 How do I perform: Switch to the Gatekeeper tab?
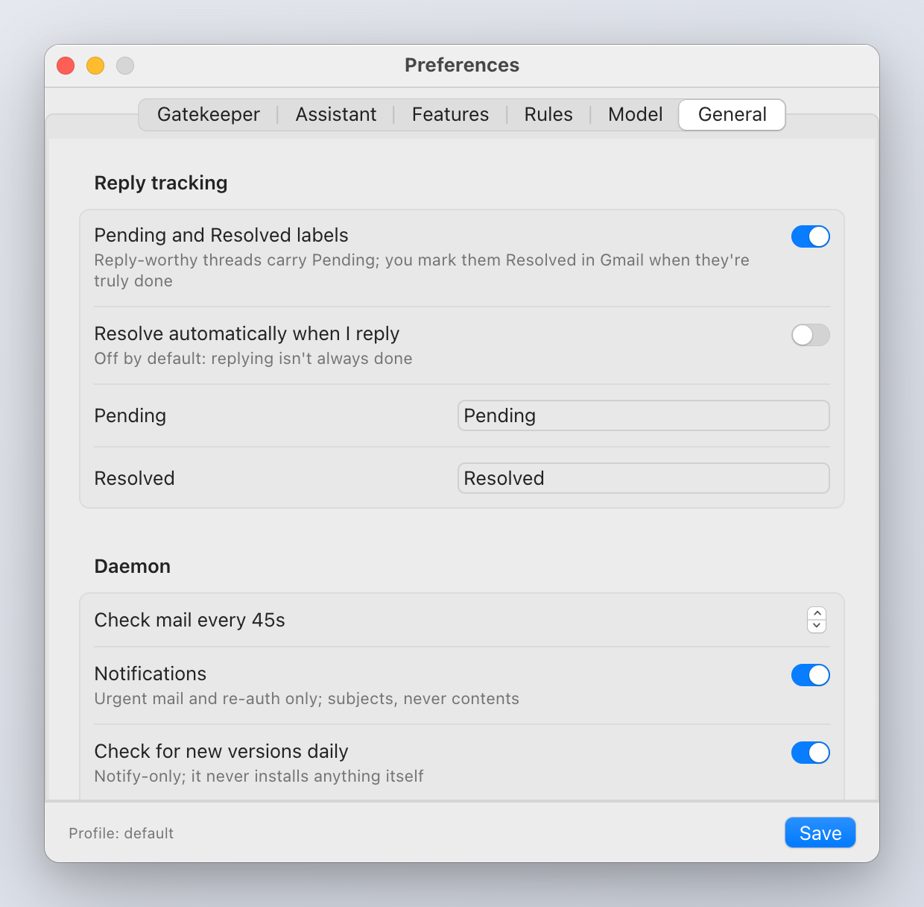pos(208,114)
